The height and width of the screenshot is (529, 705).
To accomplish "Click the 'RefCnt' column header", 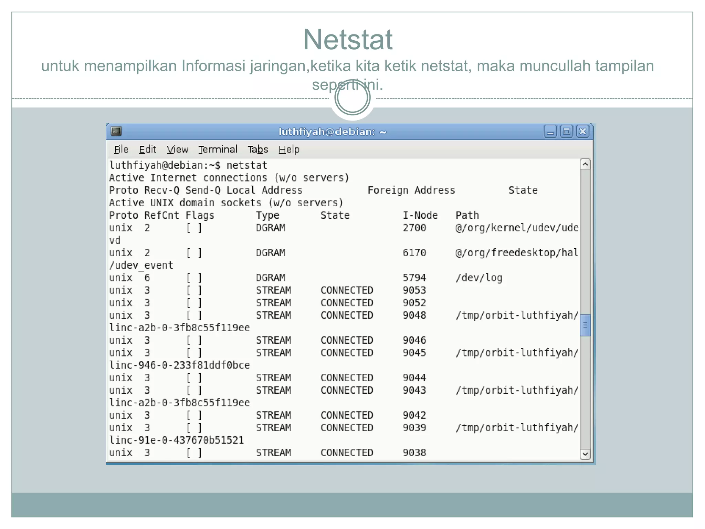I will point(162,215).
